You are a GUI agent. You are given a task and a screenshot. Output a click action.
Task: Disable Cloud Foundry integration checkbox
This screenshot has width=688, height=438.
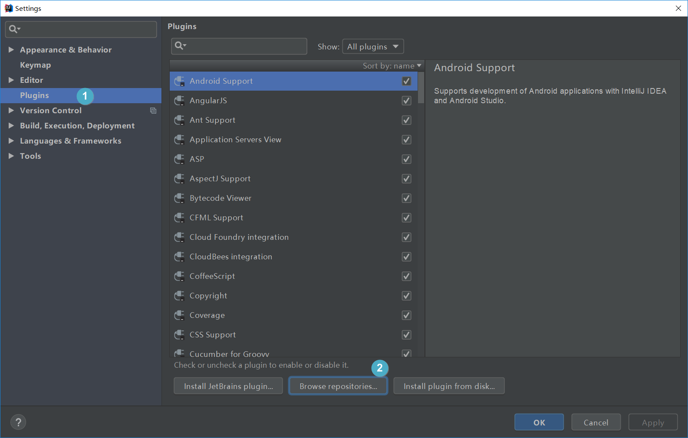[x=406, y=237]
